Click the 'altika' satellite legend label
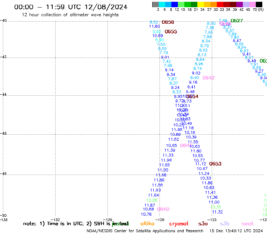This screenshot has width=267, height=234. tap(147, 224)
